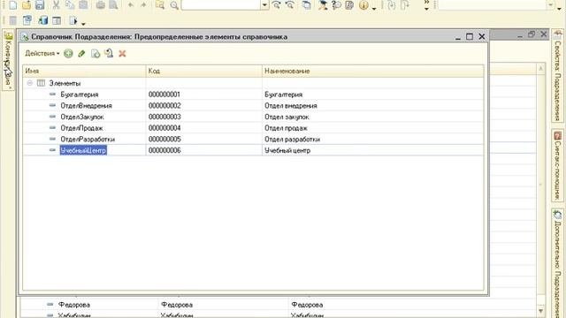
Task: Click the Print icon in main toolbar
Action: 100,4
